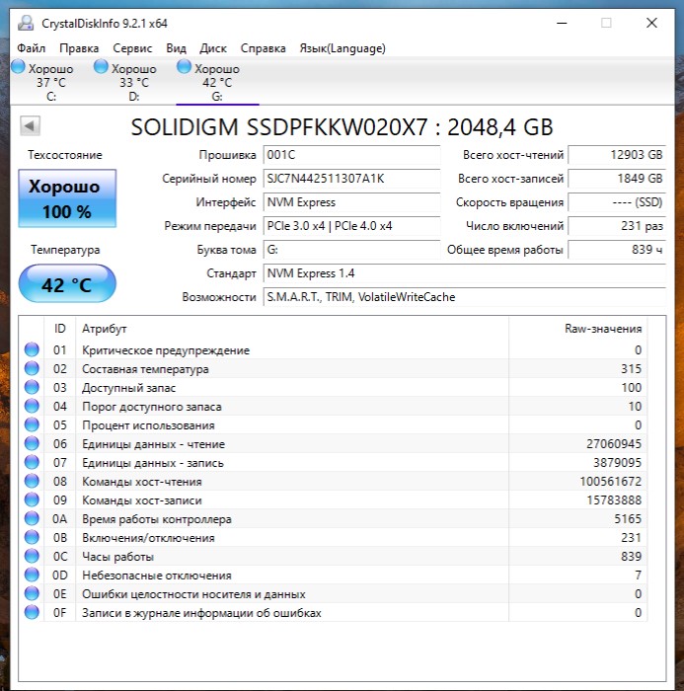Click the Возможности field with S.M.A.R.T., TRIM
Viewport: 684px width, 691px height.
(x=465, y=297)
